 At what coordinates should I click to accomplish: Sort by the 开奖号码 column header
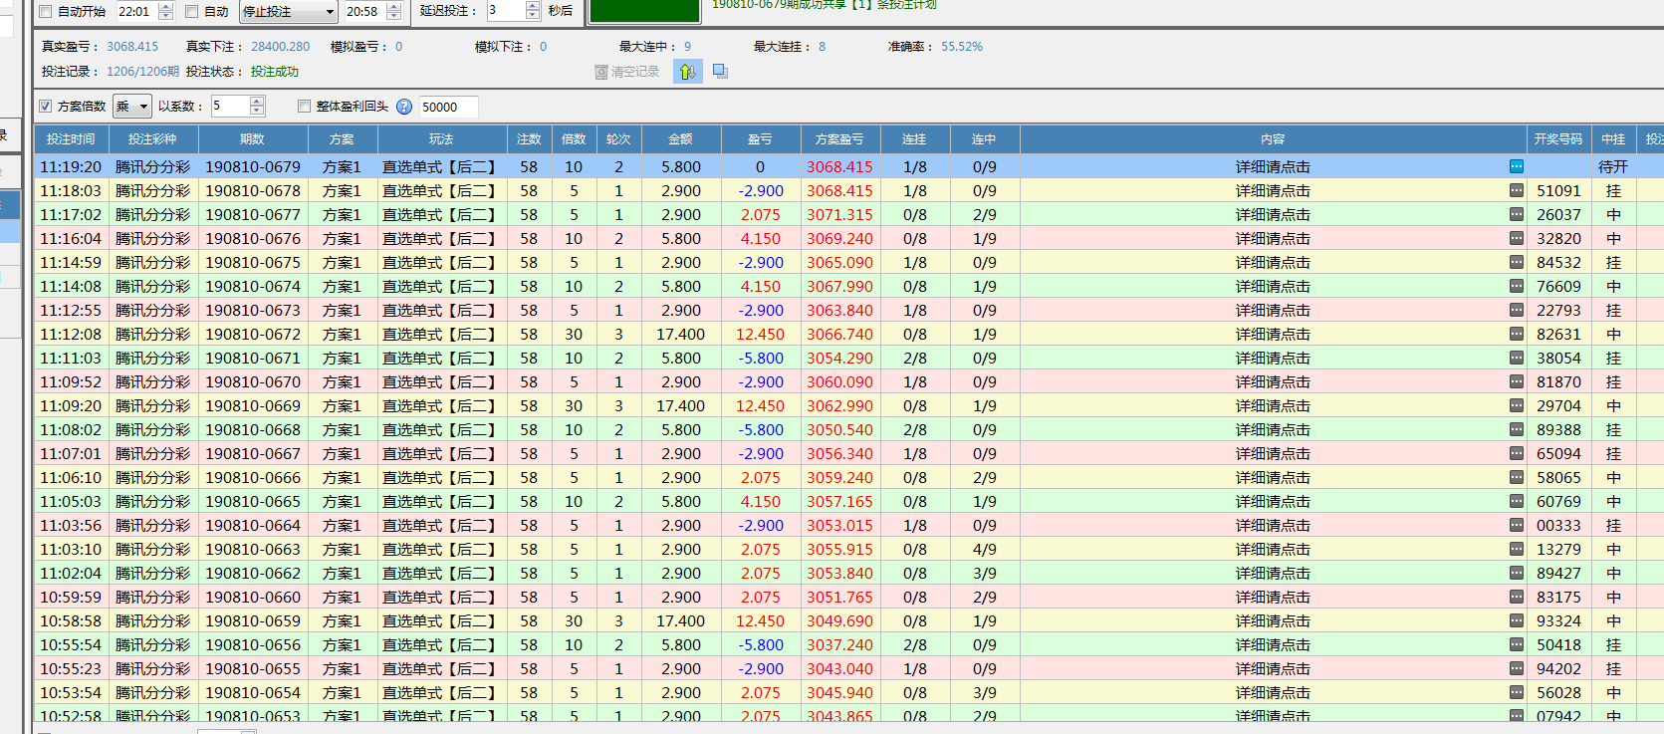[x=1558, y=139]
